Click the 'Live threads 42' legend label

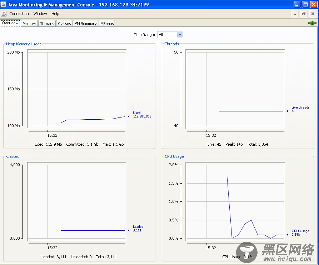pyautogui.click(x=300, y=109)
